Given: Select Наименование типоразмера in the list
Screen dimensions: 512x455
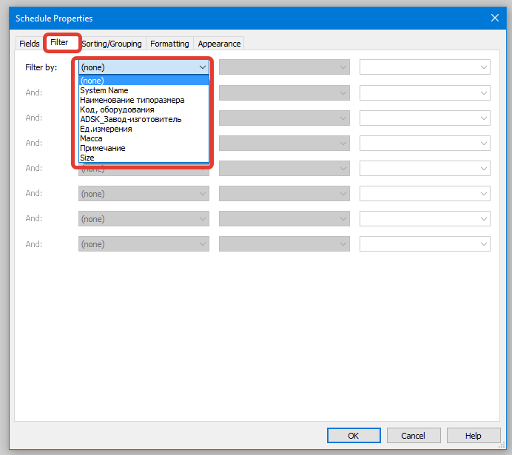Looking at the screenshot, I should [144, 100].
